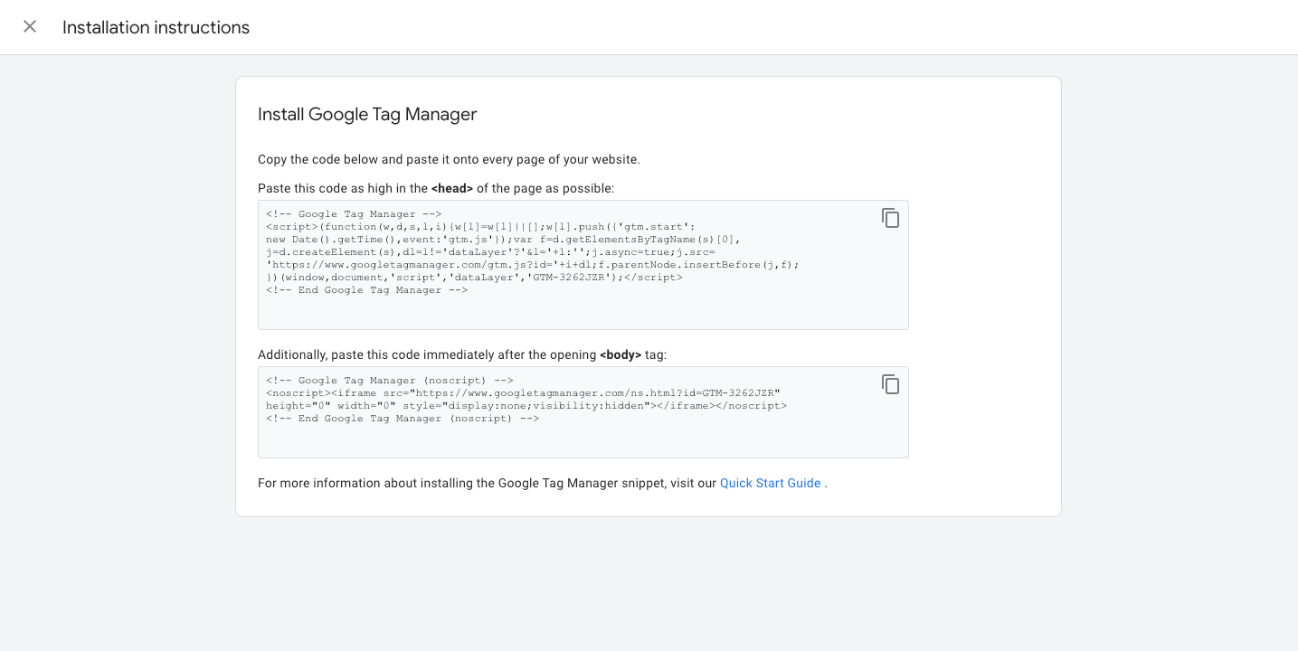Viewport: 1298px width, 651px height.
Task: Click the script line containing 'GTM-3262JZR' dataLayer
Action: point(474,278)
